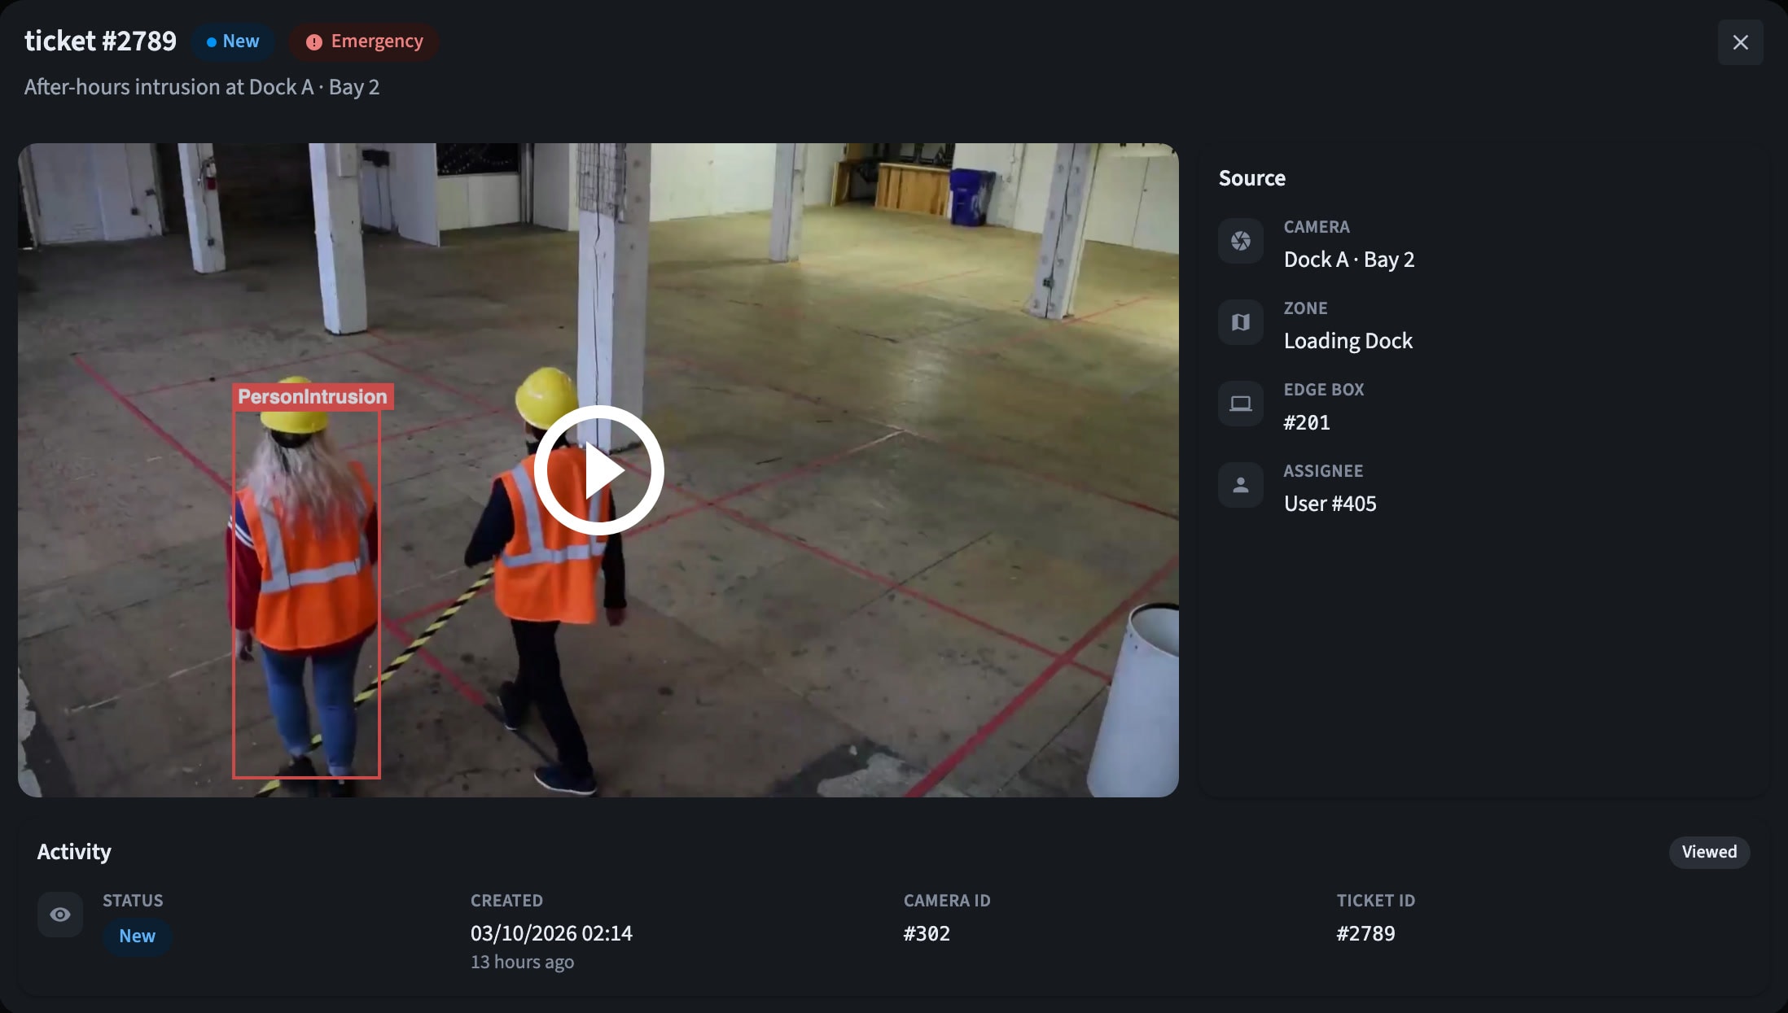Click the ticket ID #2789 value

click(x=1365, y=933)
